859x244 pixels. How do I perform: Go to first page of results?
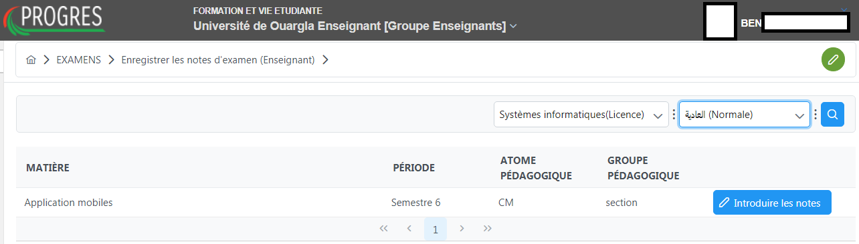coord(383,229)
